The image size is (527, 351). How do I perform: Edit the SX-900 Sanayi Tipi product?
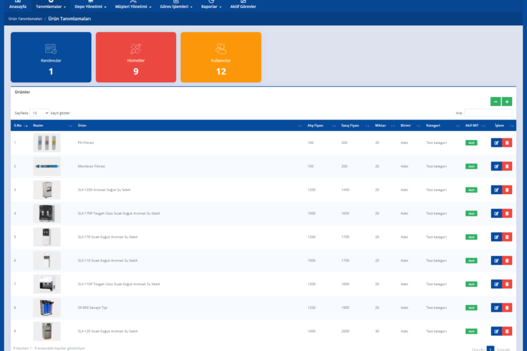click(x=496, y=308)
